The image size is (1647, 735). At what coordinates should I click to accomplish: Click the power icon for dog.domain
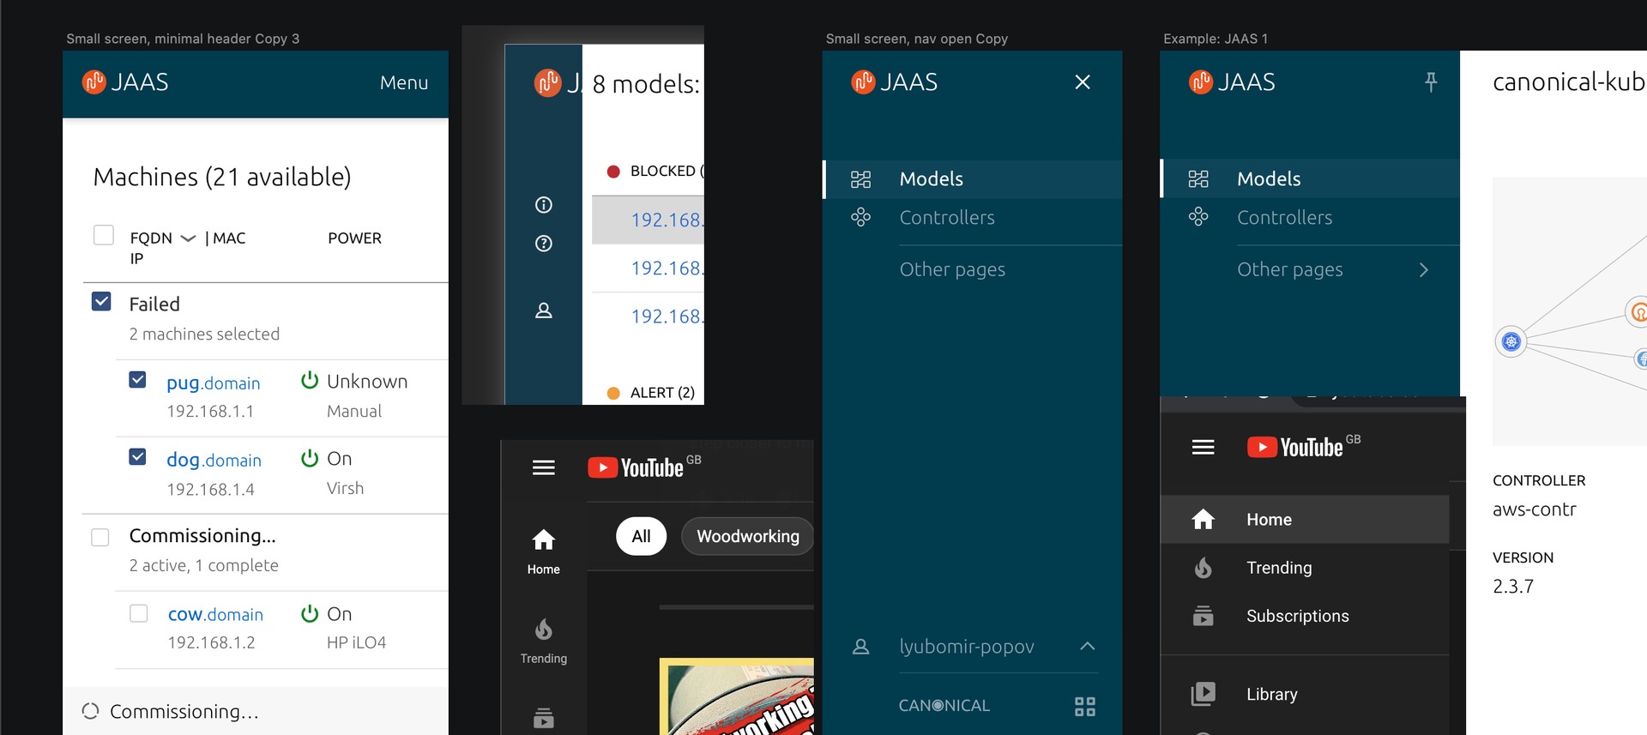(310, 458)
